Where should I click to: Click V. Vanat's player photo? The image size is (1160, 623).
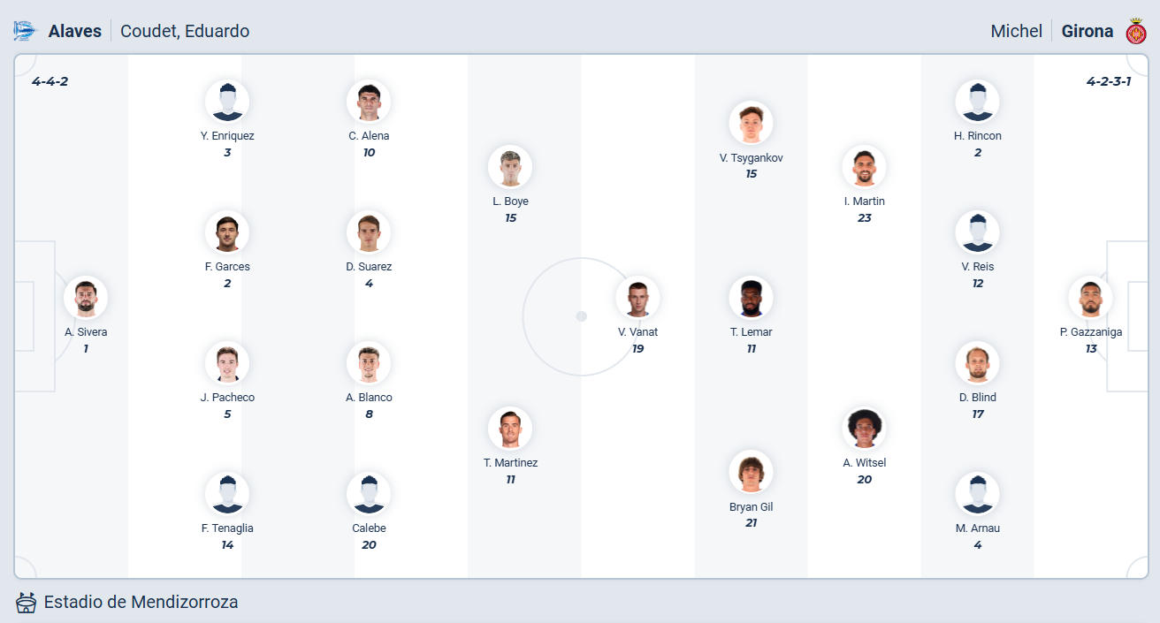tap(637, 298)
